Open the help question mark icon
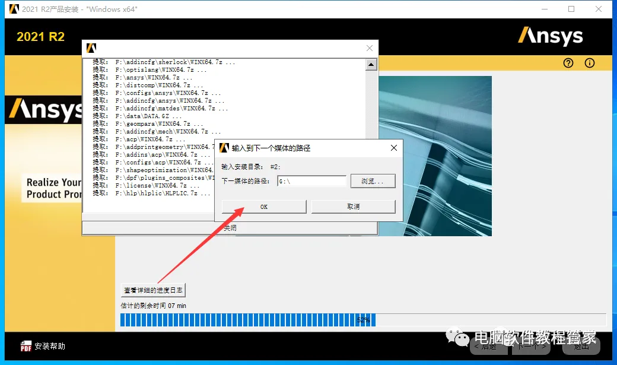This screenshot has height=365, width=617. pos(568,63)
